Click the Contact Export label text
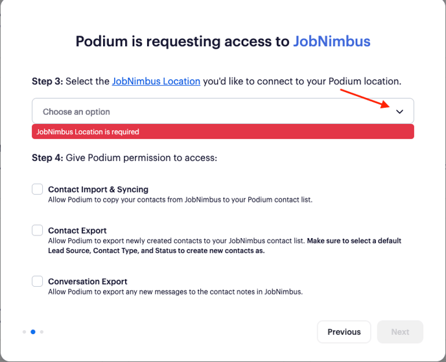Viewport: 446px width, 362px height. click(77, 230)
